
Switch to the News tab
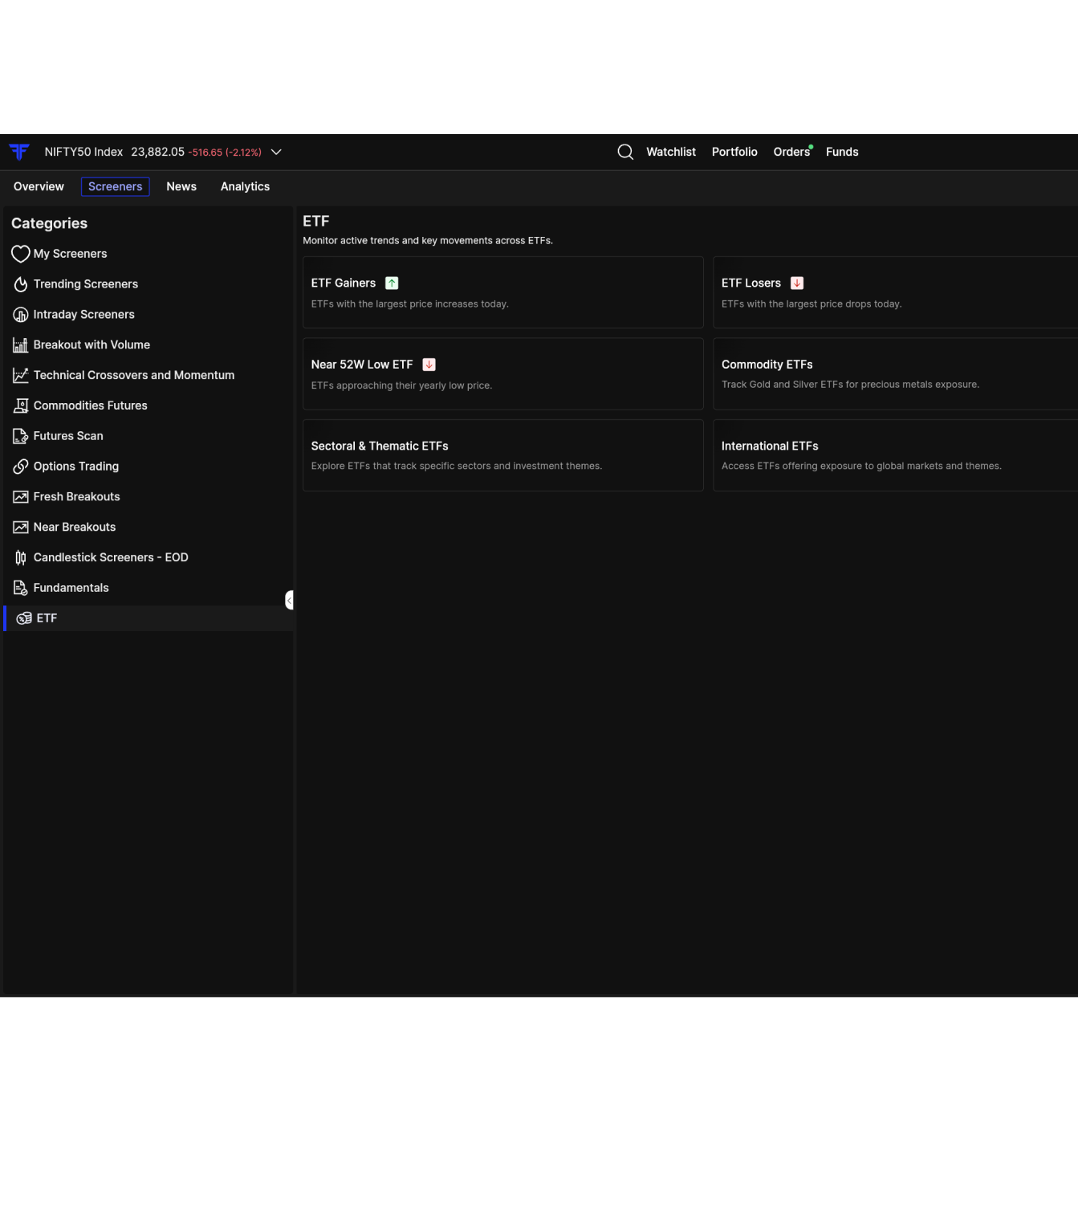pyautogui.click(x=181, y=186)
